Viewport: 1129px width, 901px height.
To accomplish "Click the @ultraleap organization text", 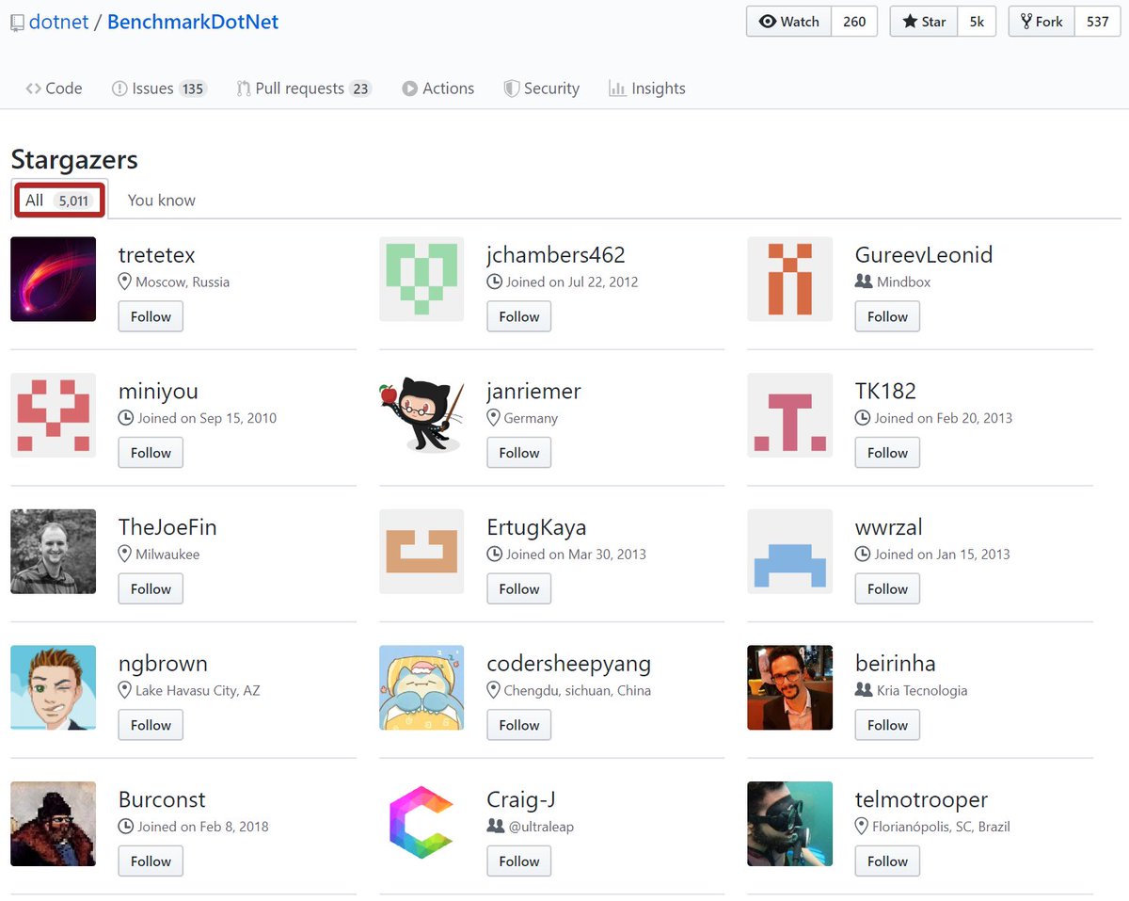I will (541, 827).
